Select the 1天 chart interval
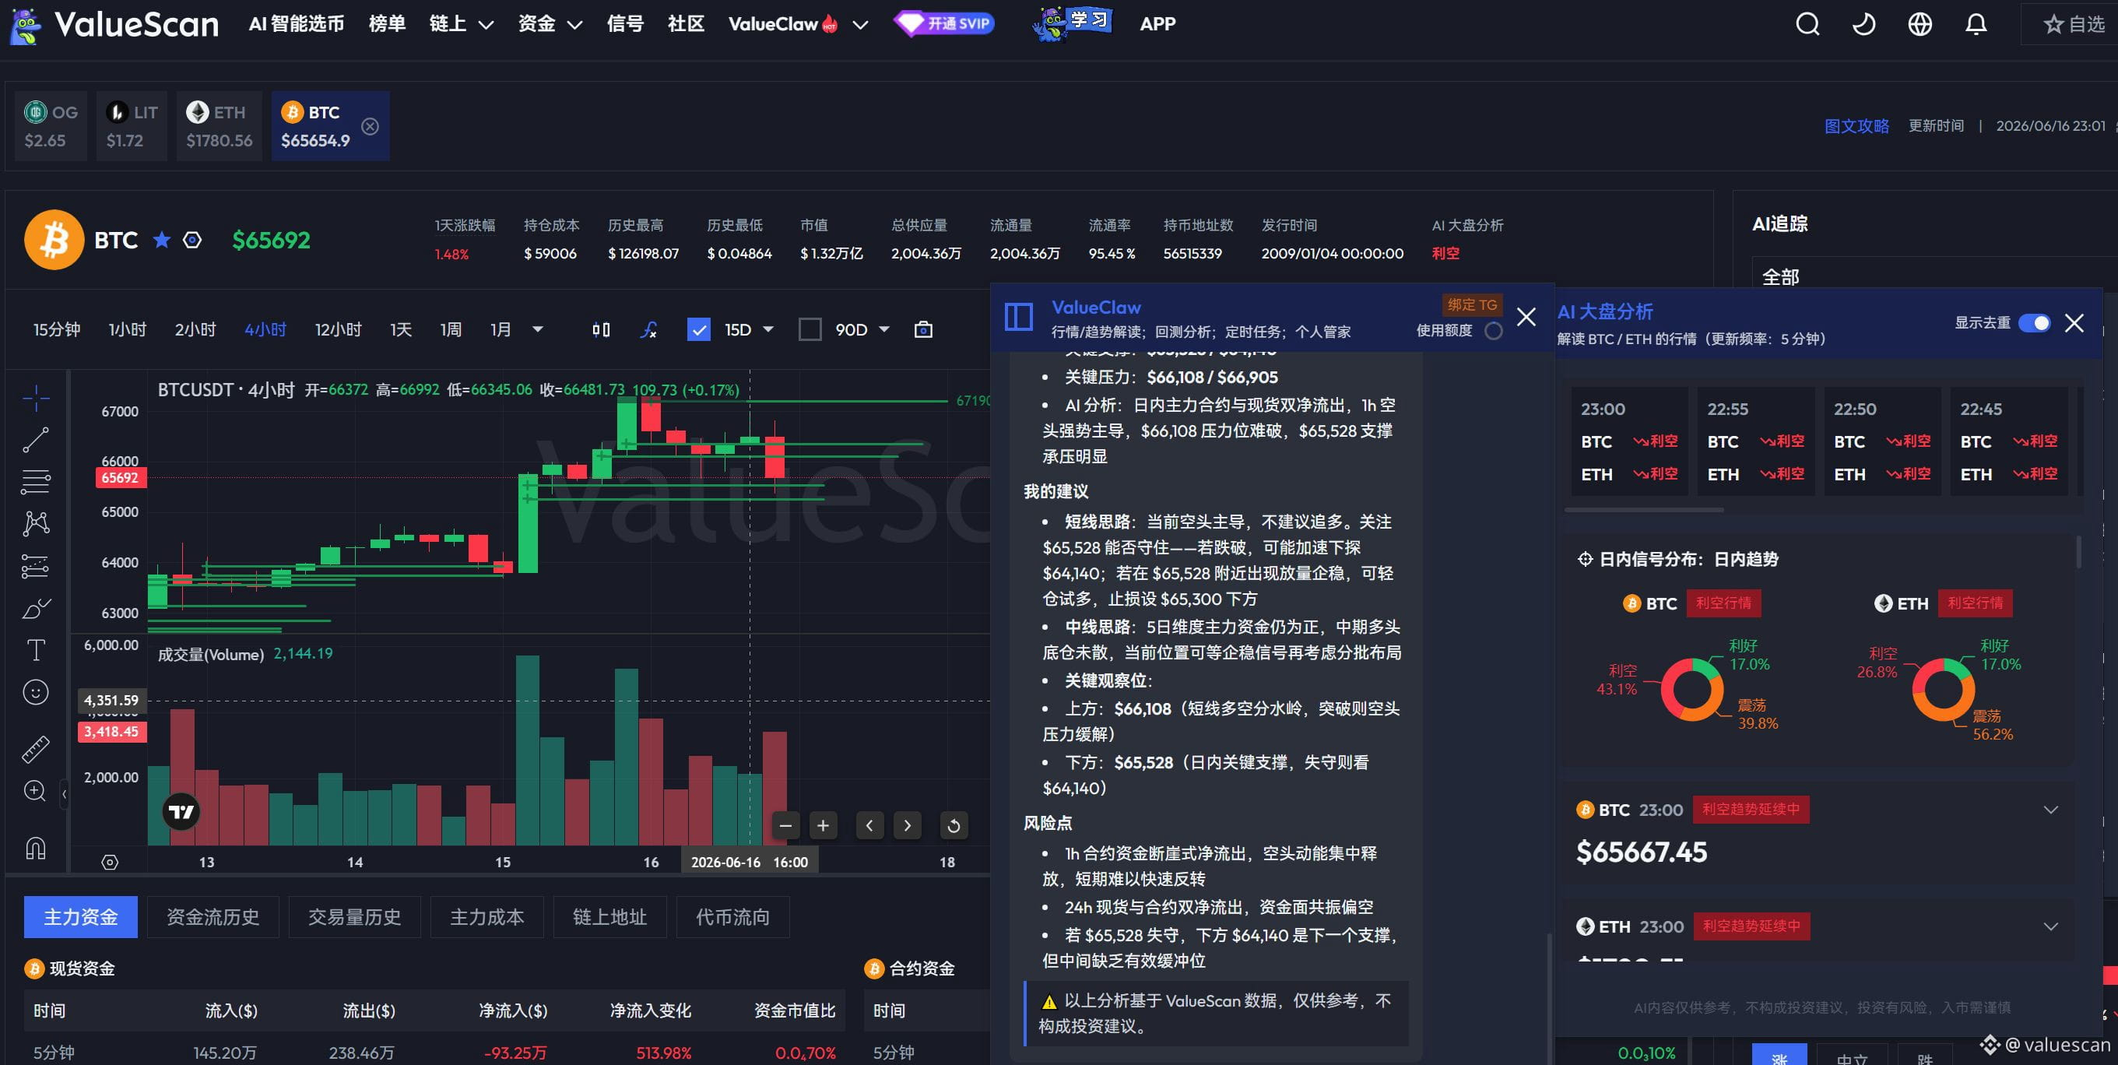The height and width of the screenshot is (1065, 2118). [400, 330]
